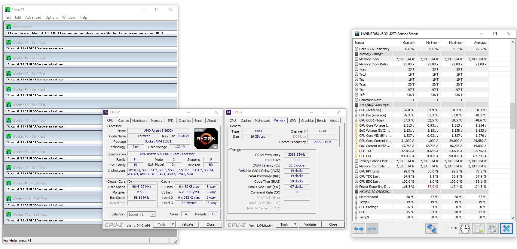517x249 pixels.
Task: Click the greyed shrink-columns arrows in HWiNFO toolbar
Action: coord(372,229)
